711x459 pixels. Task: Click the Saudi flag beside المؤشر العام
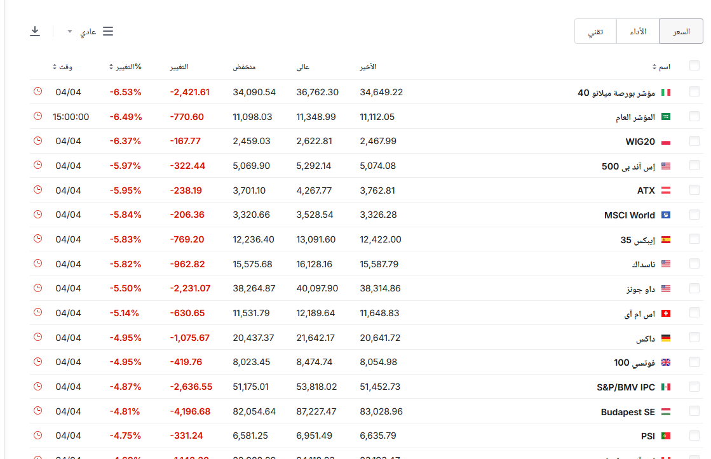pos(666,117)
